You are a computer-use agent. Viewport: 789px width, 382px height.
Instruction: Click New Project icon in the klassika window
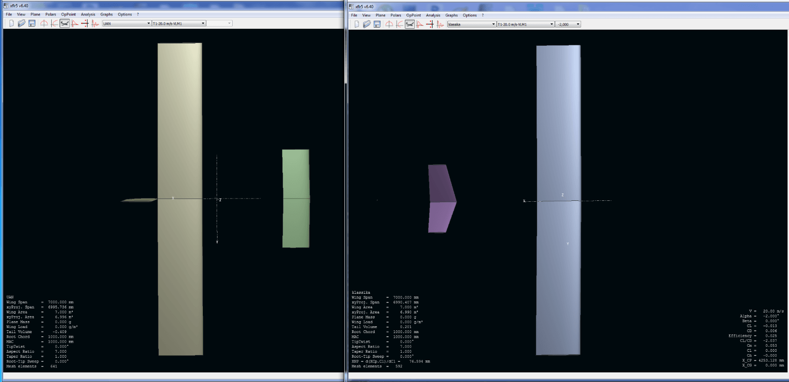click(357, 24)
